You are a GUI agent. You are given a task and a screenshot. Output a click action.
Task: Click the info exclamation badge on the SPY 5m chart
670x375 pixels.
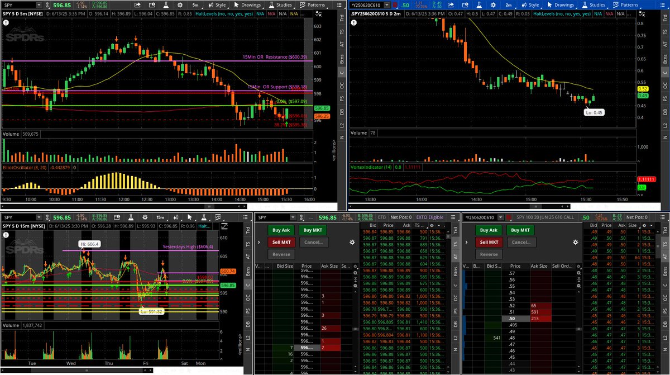[x=6, y=23]
